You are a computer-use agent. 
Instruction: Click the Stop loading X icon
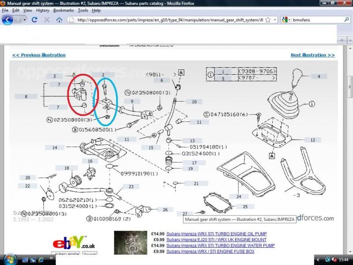click(x=47, y=20)
